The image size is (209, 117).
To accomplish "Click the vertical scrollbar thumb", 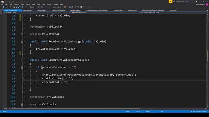I will point(207,56).
